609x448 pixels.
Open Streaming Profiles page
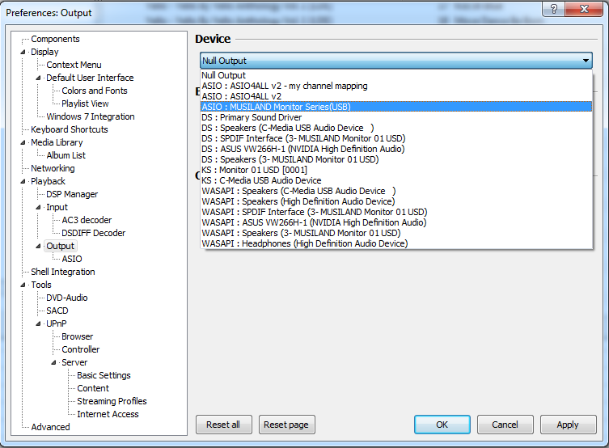pos(112,401)
